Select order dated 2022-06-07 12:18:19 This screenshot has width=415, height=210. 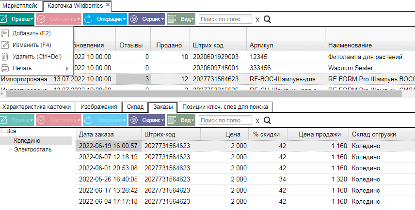pyautogui.click(x=108, y=157)
